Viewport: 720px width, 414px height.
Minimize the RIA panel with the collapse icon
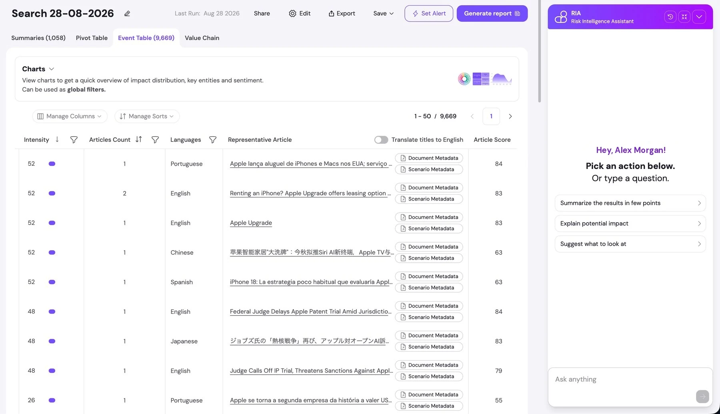(x=684, y=17)
